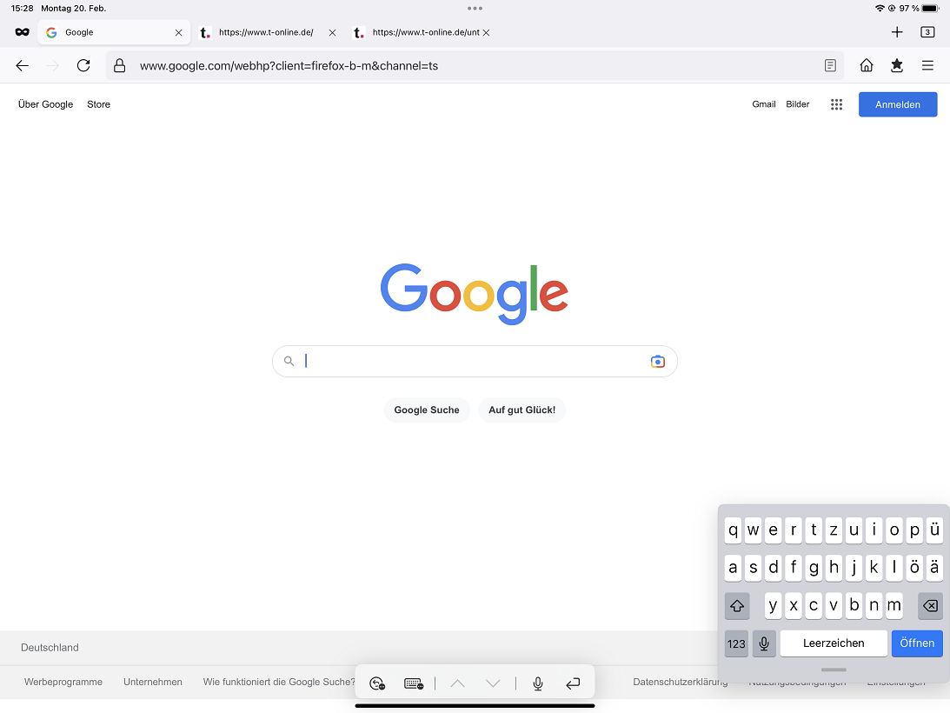The image size is (950, 713).
Task: Switch keyboard to 123 numbers layout
Action: [x=736, y=643]
